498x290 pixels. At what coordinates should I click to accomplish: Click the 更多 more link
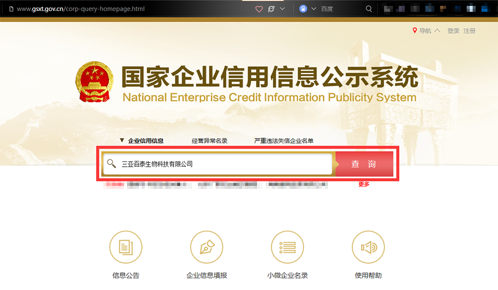(x=364, y=184)
